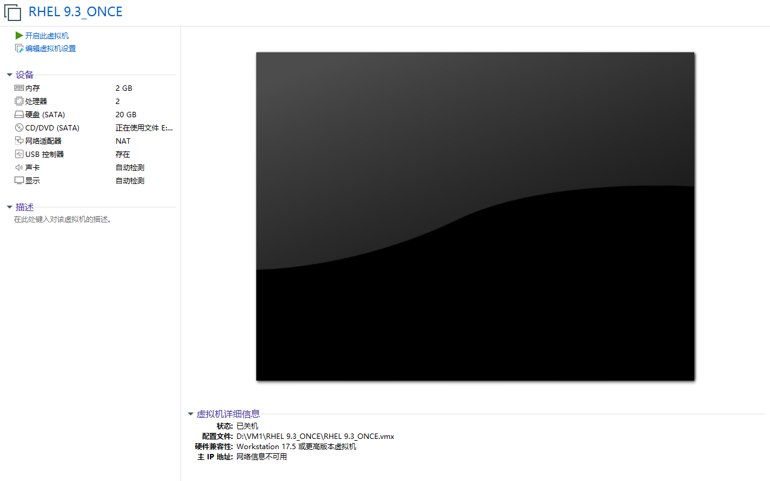This screenshot has width=770, height=481.
Task: Select the display (显示) monitor icon
Action: (19, 180)
